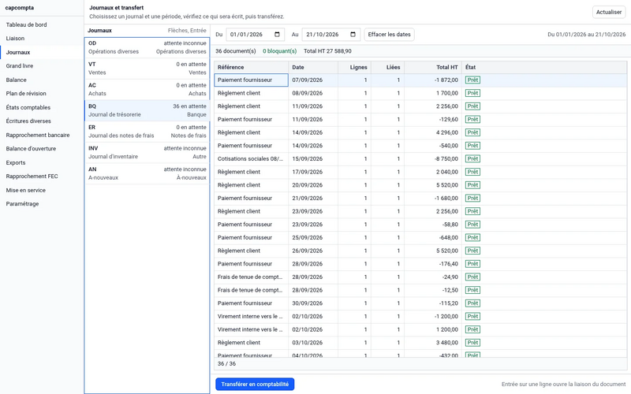Select the ER notes de frais journal
The image size is (631, 394).
pos(147,132)
